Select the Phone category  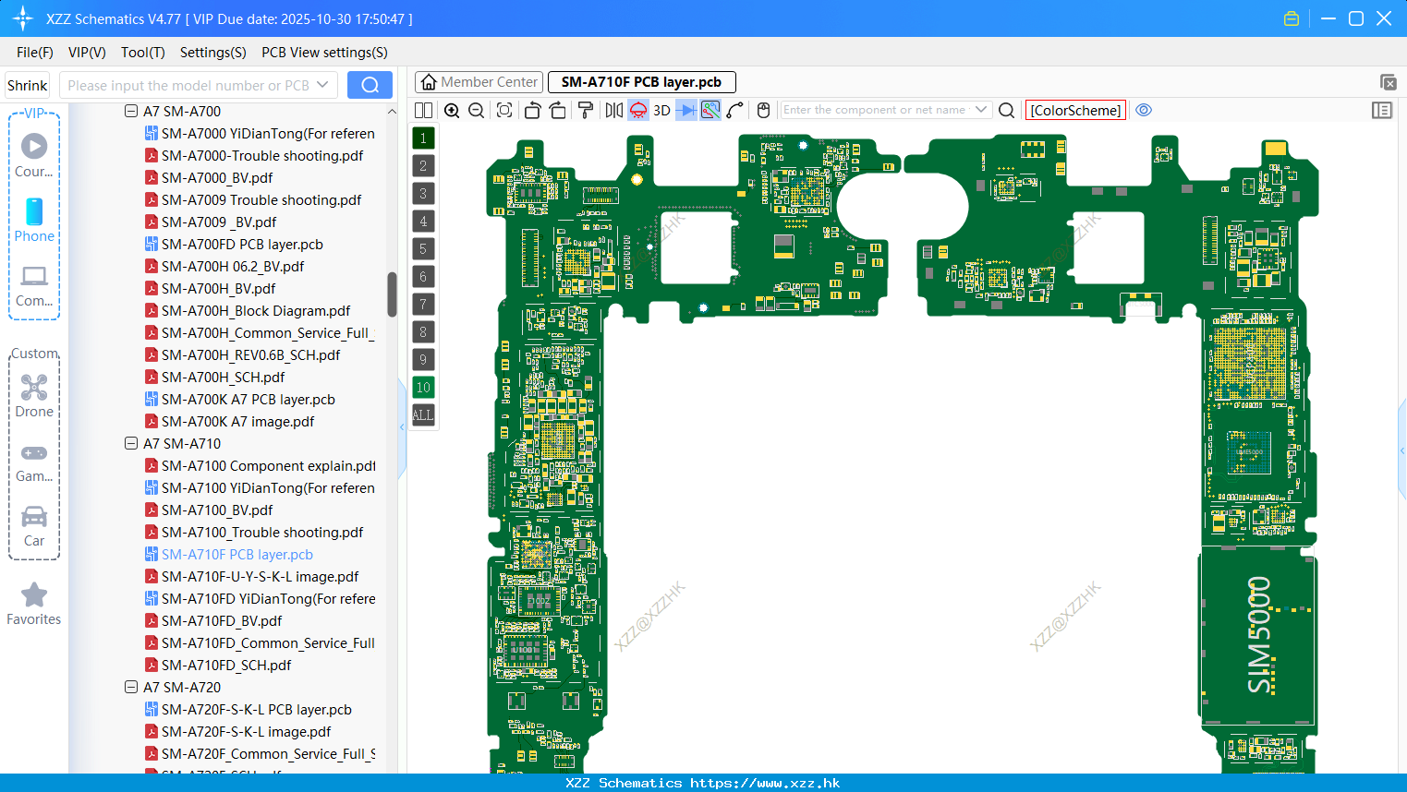pos(34,220)
